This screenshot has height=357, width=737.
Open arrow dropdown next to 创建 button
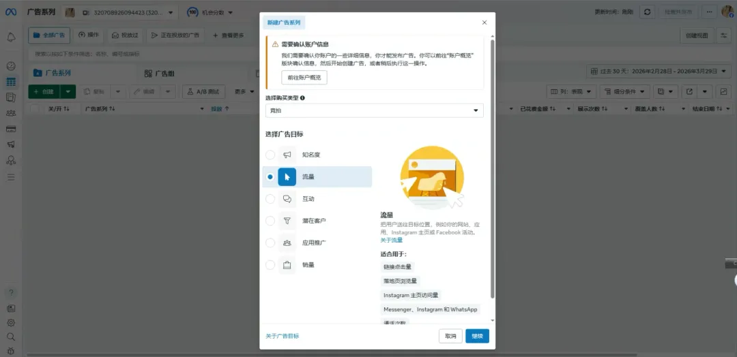[68, 91]
